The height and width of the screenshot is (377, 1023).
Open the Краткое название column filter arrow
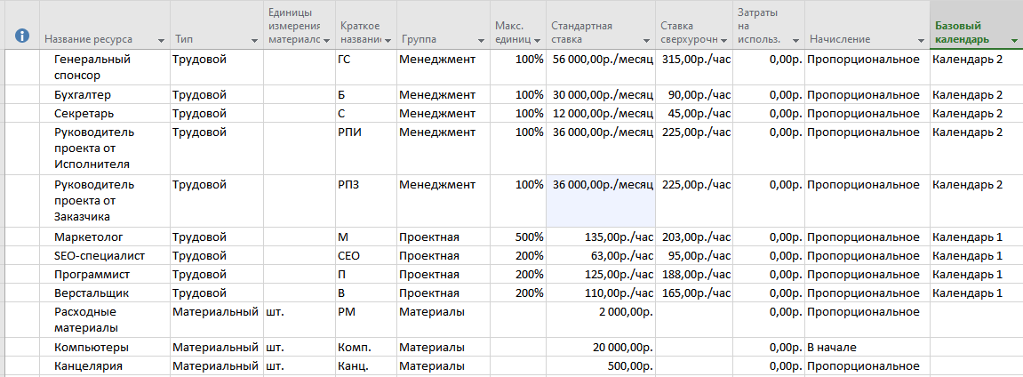(388, 41)
